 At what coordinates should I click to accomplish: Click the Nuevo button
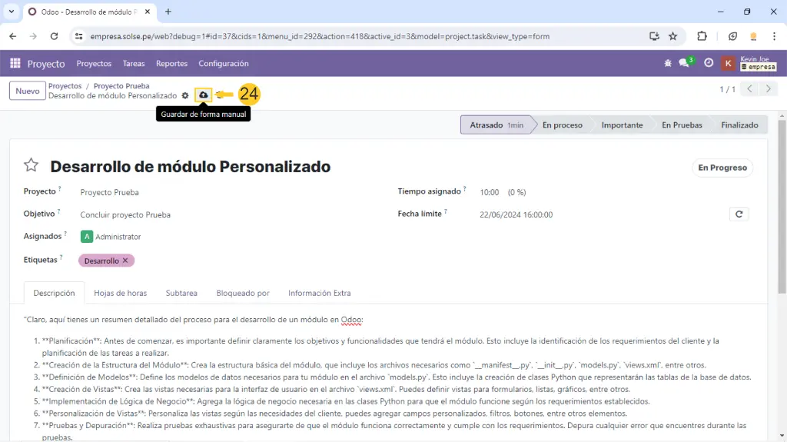(x=28, y=91)
